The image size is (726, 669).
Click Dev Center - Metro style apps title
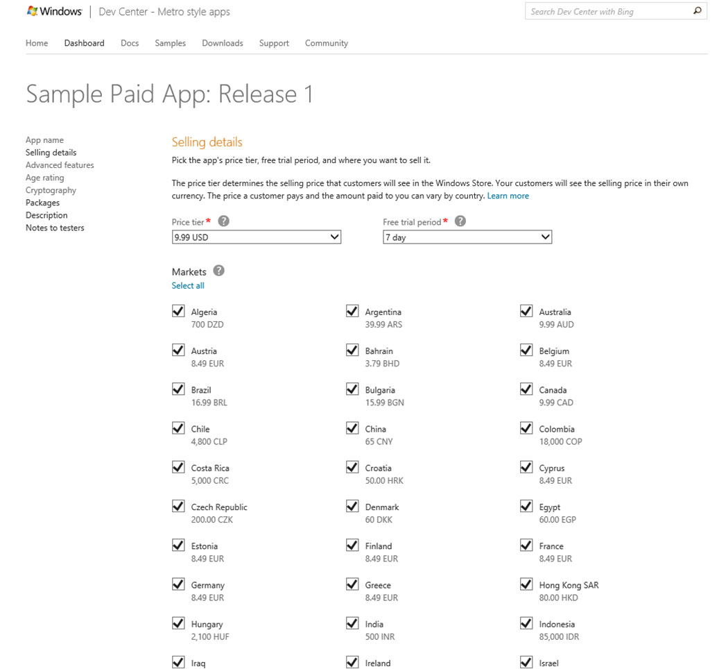tap(164, 12)
